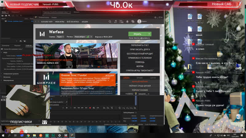This screenshot has height=138, width=246.
Task: Open Видеодневники Warface PvP-карта Пагода news
Action: (x=88, y=91)
